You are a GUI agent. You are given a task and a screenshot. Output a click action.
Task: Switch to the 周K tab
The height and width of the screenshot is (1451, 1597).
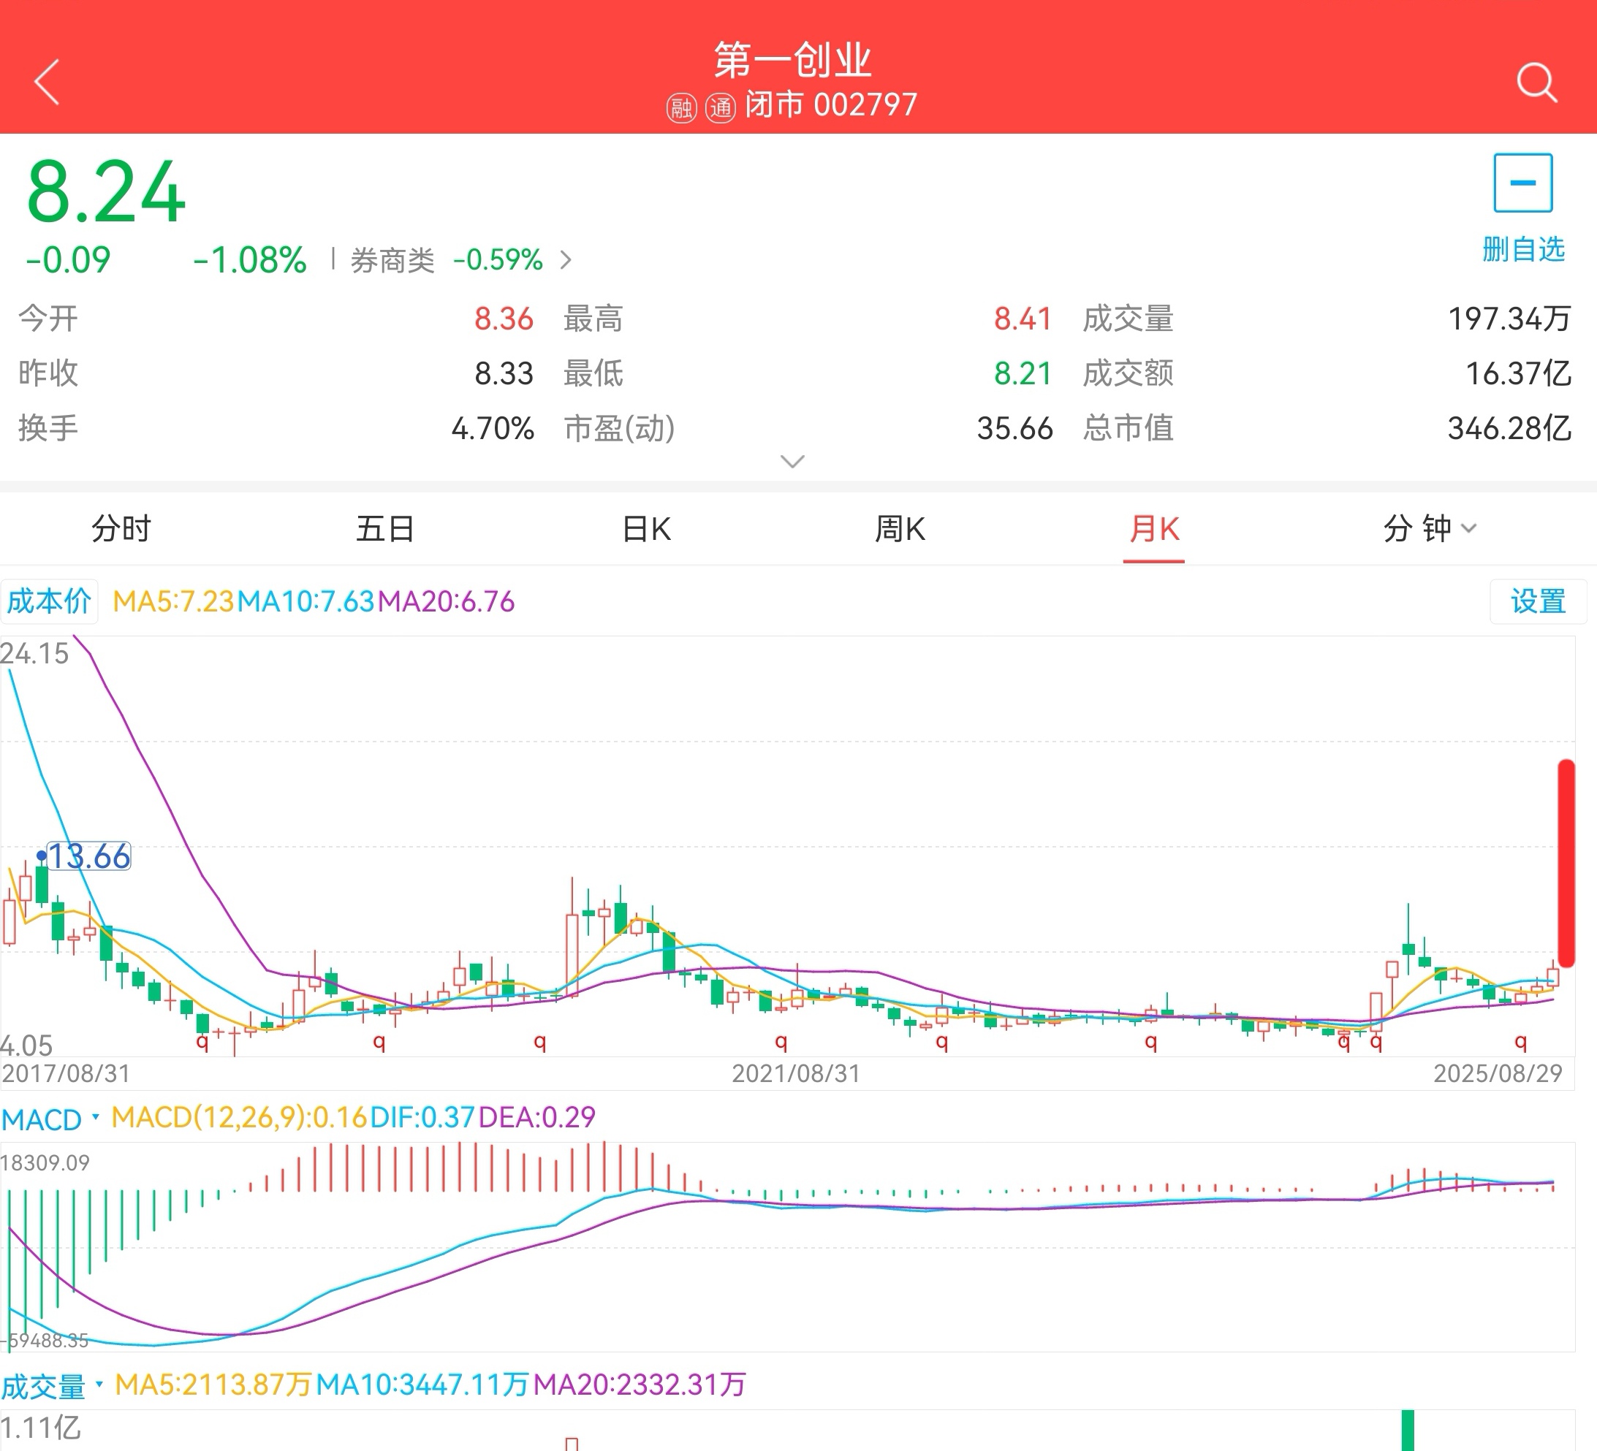pyautogui.click(x=900, y=528)
